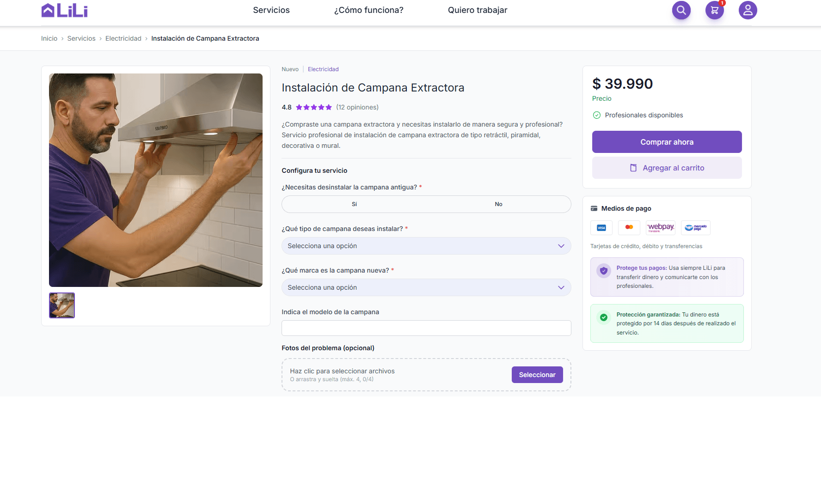The image size is (821, 499).
Task: Click the green check beside Profesionales disponibles
Action: click(x=597, y=115)
